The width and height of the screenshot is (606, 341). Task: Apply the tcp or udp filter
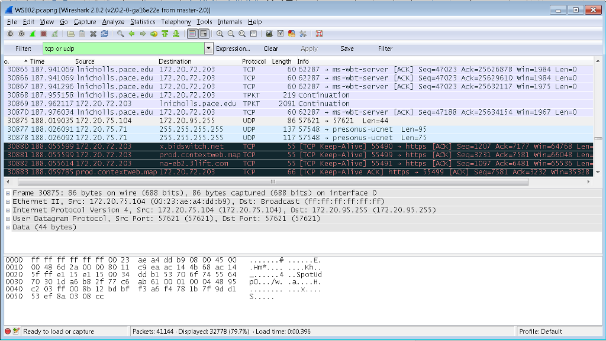[308, 48]
